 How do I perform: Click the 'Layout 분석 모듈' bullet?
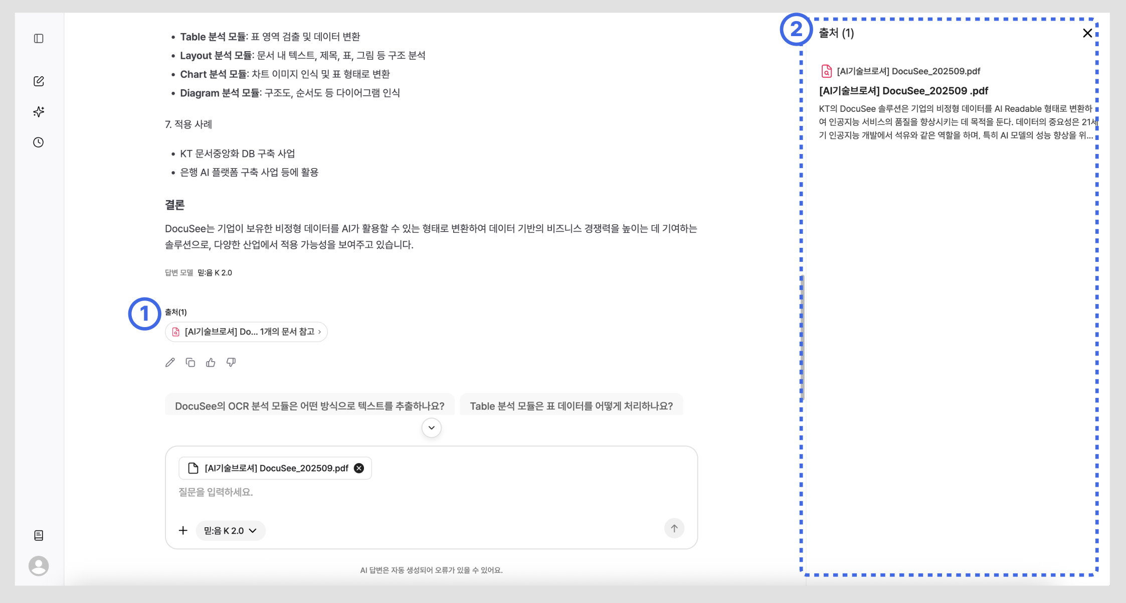pos(303,55)
